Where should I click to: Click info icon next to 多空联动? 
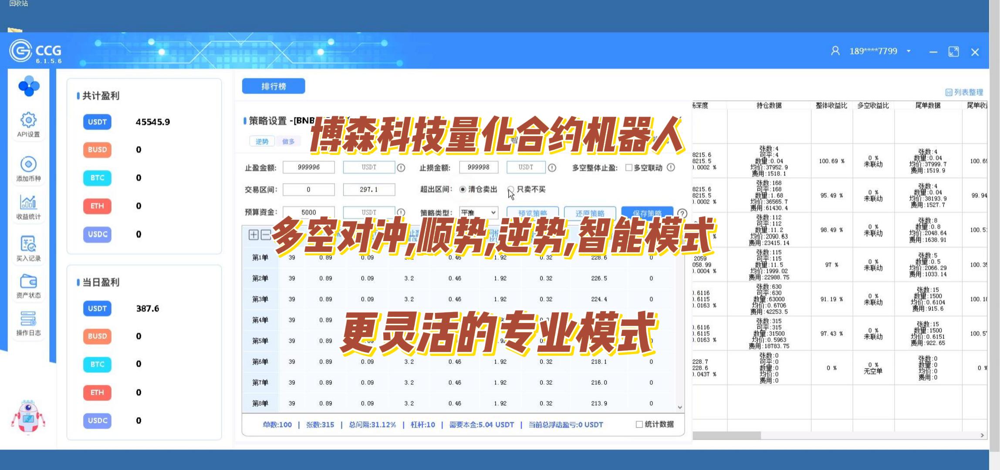click(671, 167)
